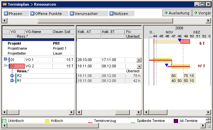Click left arrow of middle table scrollbar
This screenshot has height=130, width=213.
[x=79, y=112]
